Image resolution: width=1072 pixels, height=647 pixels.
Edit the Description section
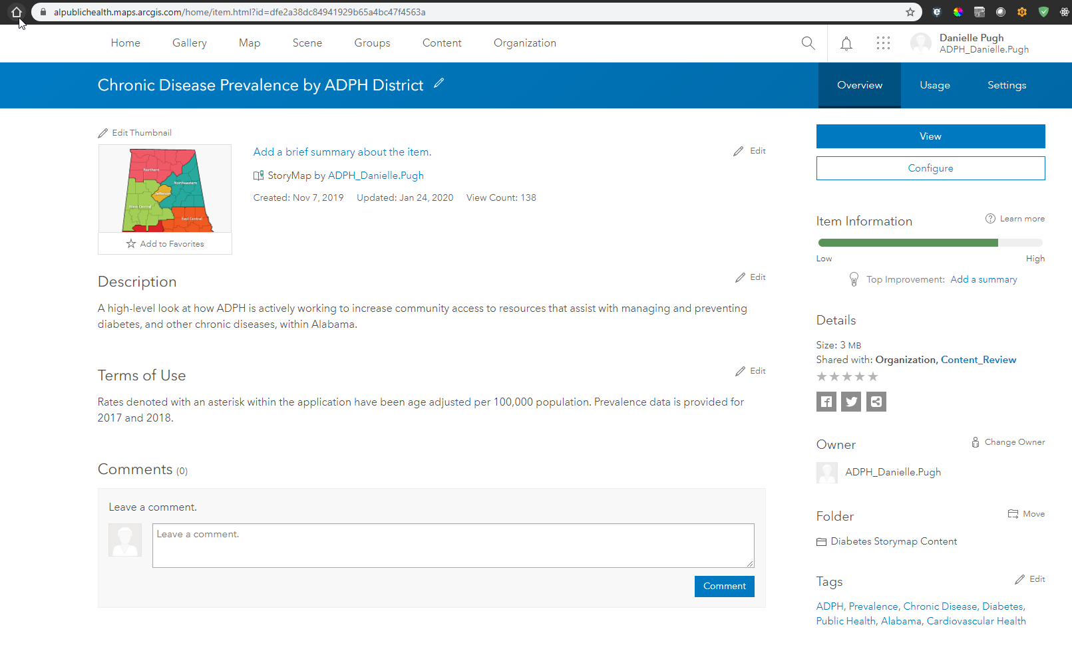point(751,277)
